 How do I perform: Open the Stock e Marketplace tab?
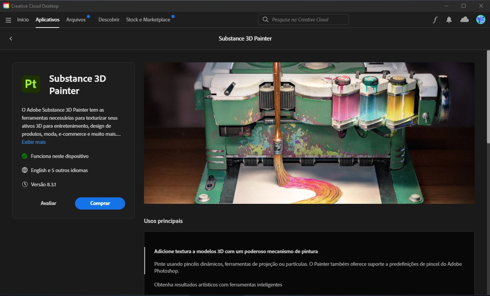point(148,20)
